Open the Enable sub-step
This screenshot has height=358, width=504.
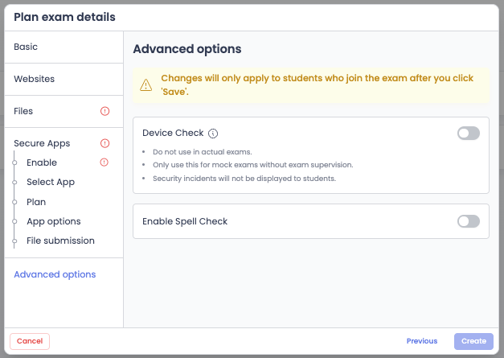pos(42,163)
